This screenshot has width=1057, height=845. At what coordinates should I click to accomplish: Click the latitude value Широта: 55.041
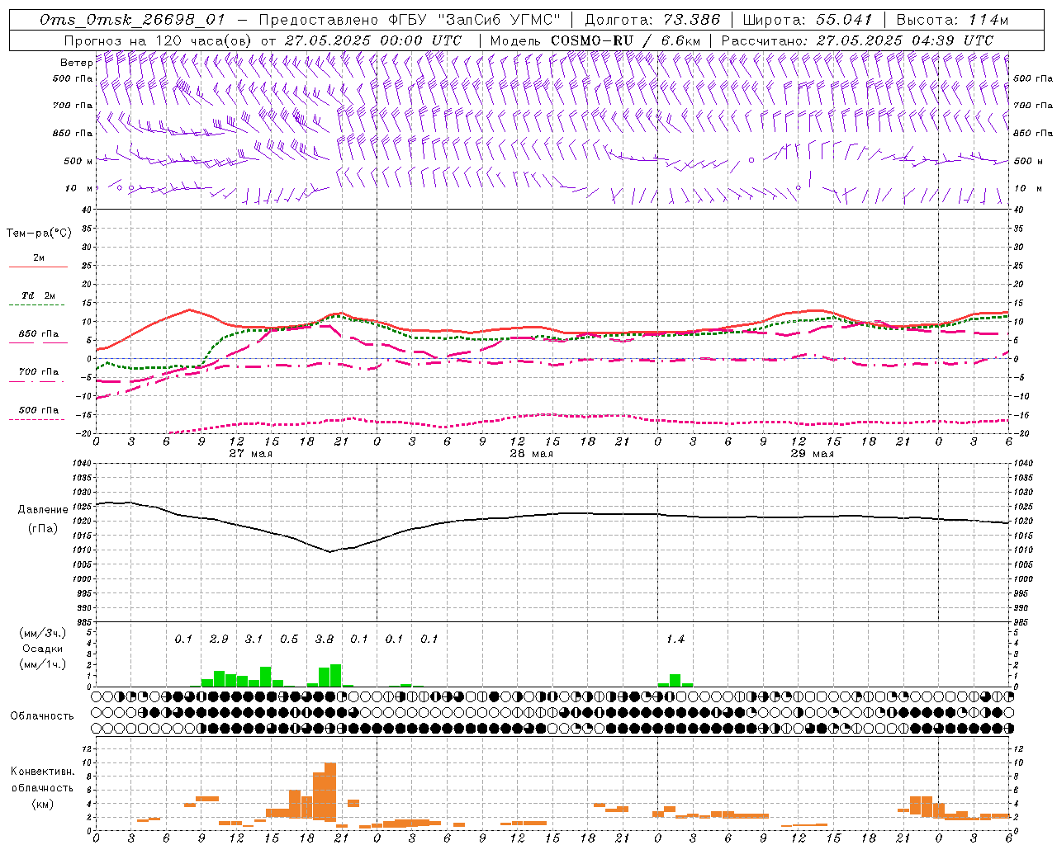(x=807, y=20)
